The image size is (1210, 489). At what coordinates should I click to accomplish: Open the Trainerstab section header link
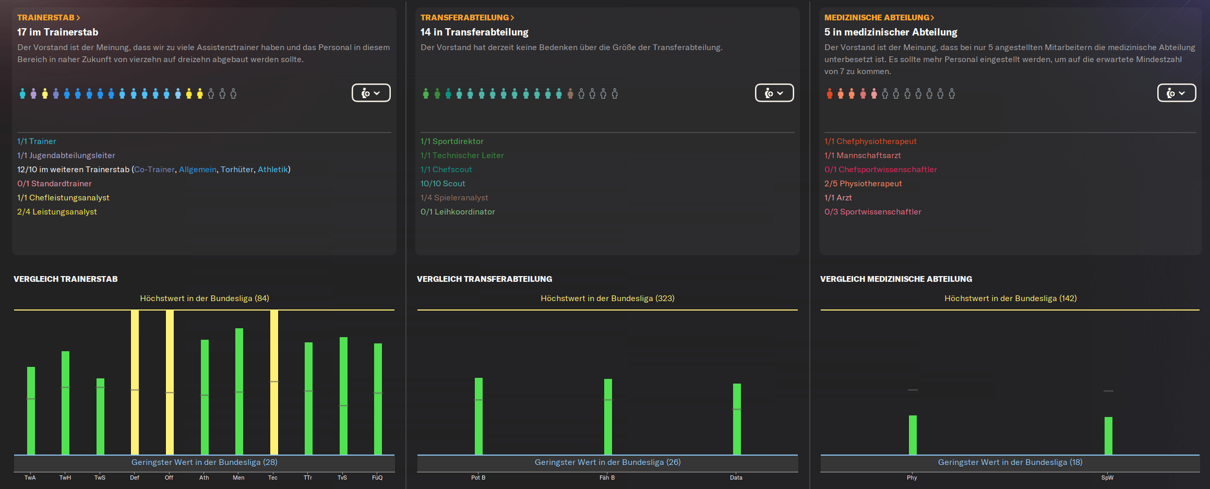click(x=49, y=18)
